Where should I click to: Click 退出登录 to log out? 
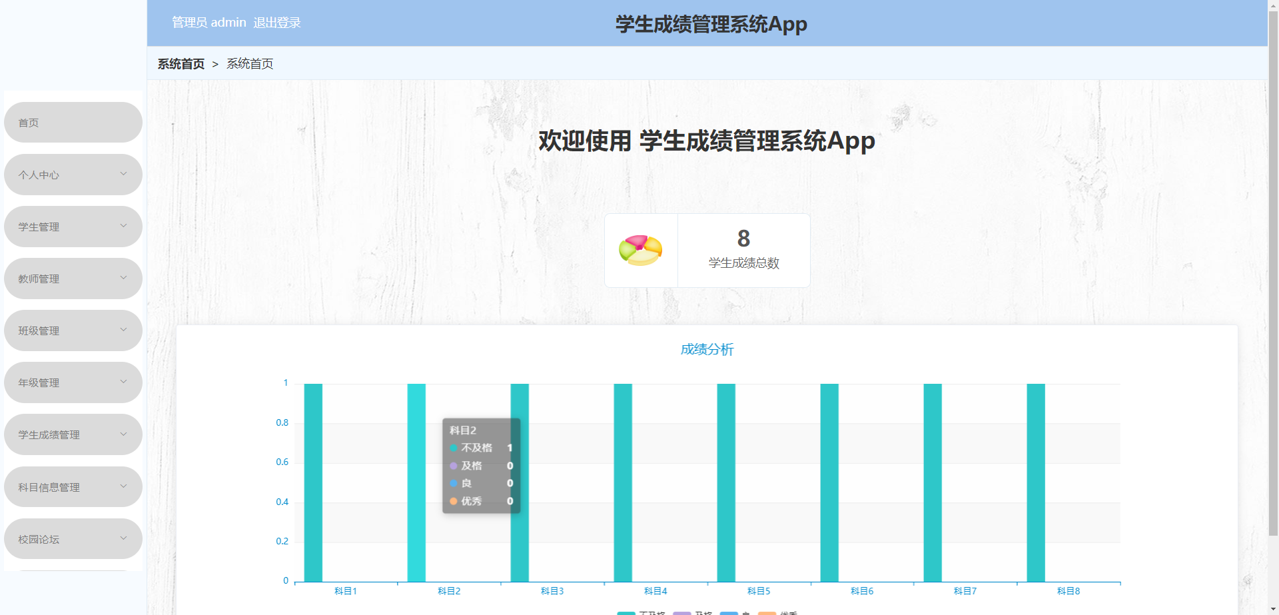pyautogui.click(x=277, y=22)
